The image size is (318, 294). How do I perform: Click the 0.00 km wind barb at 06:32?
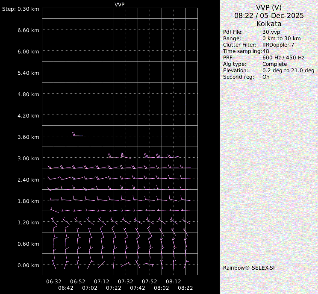54,265
